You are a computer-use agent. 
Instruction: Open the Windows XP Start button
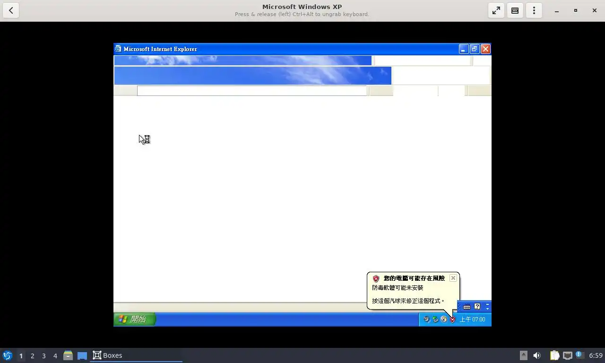point(135,320)
